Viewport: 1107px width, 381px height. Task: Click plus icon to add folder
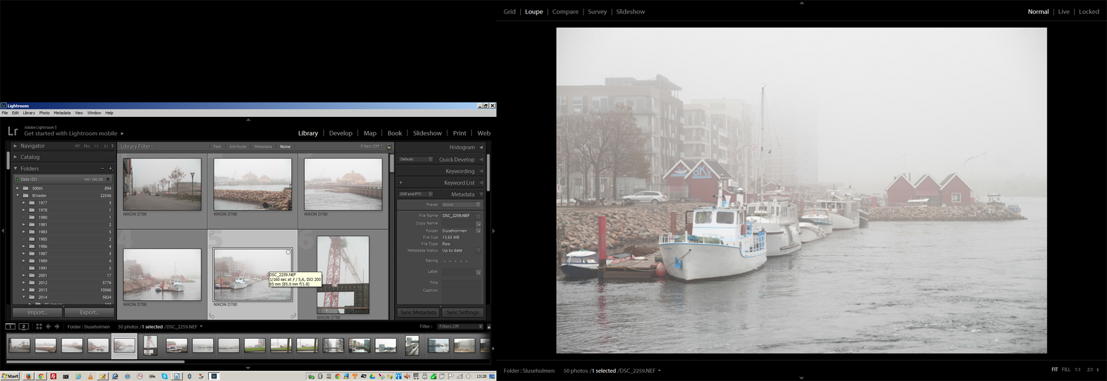(x=111, y=168)
